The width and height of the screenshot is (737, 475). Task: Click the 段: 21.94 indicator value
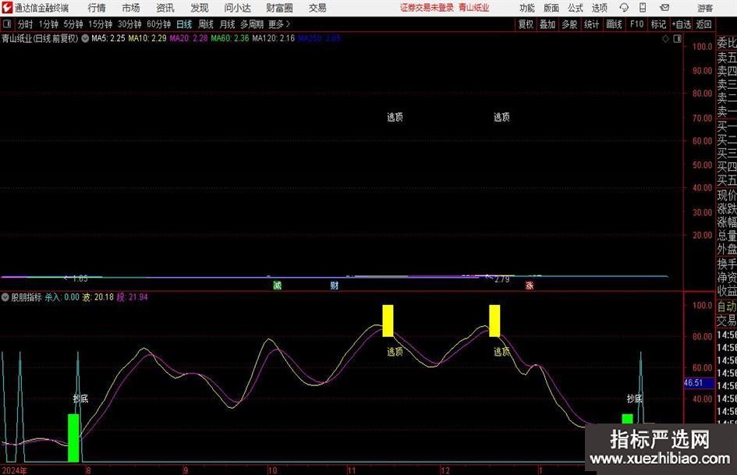tap(132, 297)
